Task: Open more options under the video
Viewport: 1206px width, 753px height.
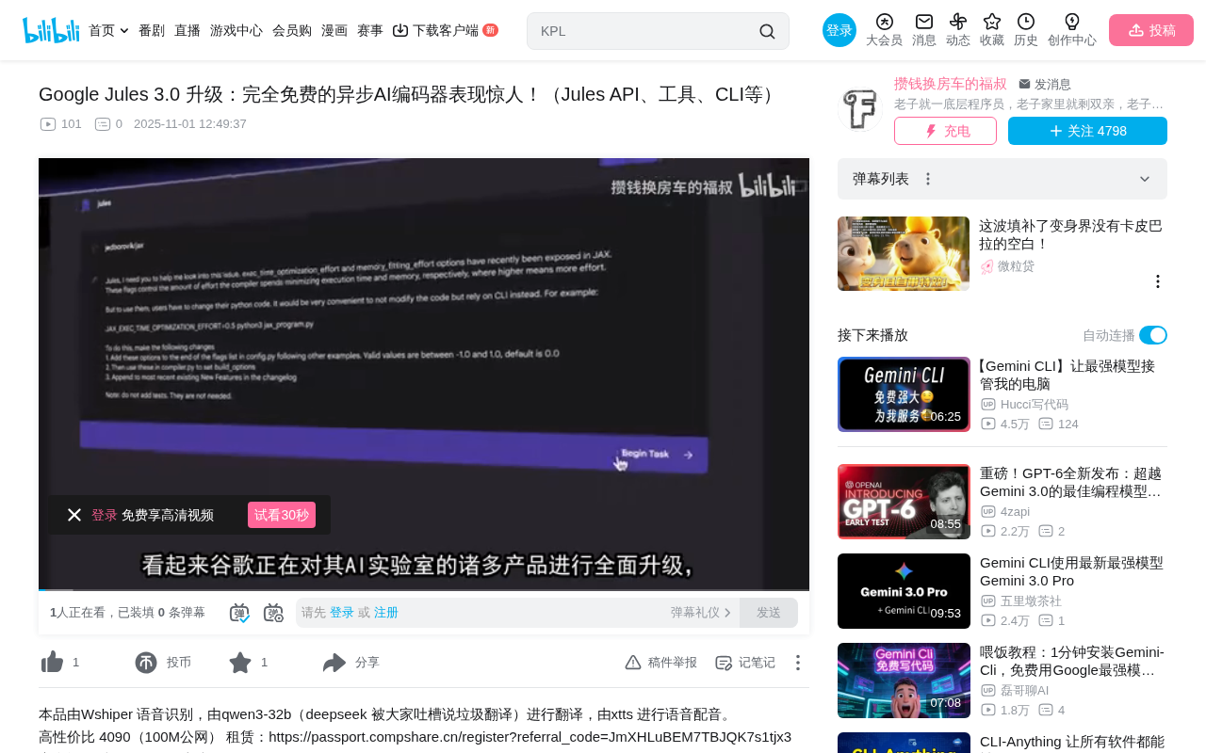Action: click(798, 663)
